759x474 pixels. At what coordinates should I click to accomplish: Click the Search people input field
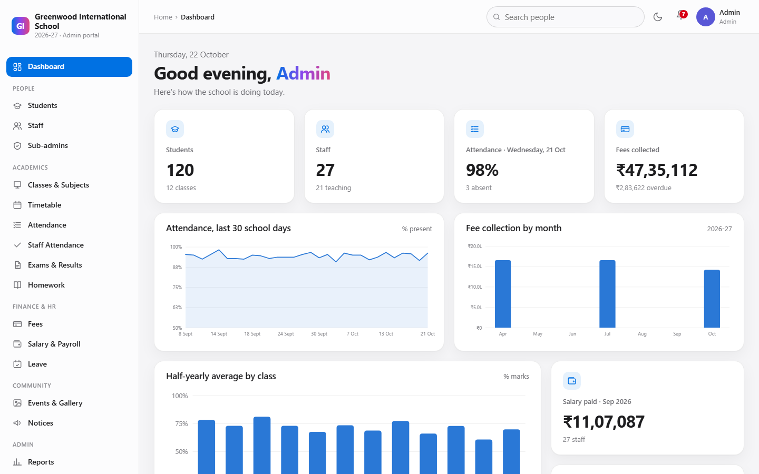(x=566, y=17)
